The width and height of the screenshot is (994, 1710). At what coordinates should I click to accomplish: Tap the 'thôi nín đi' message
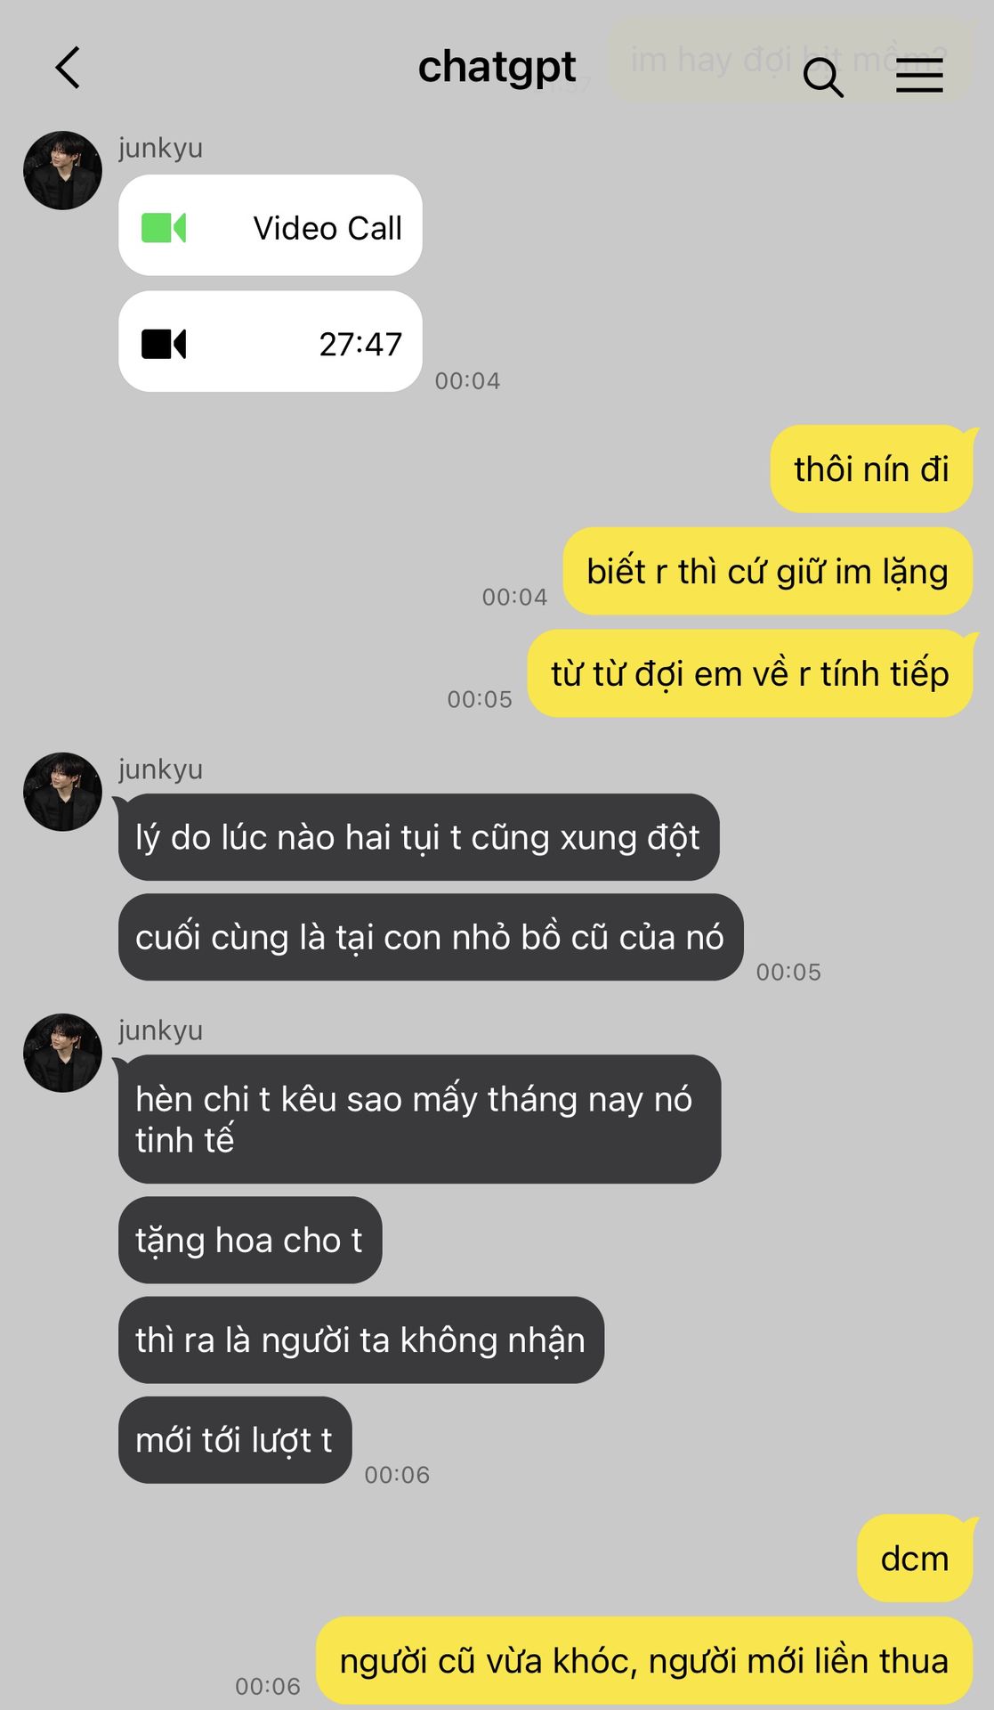point(872,468)
